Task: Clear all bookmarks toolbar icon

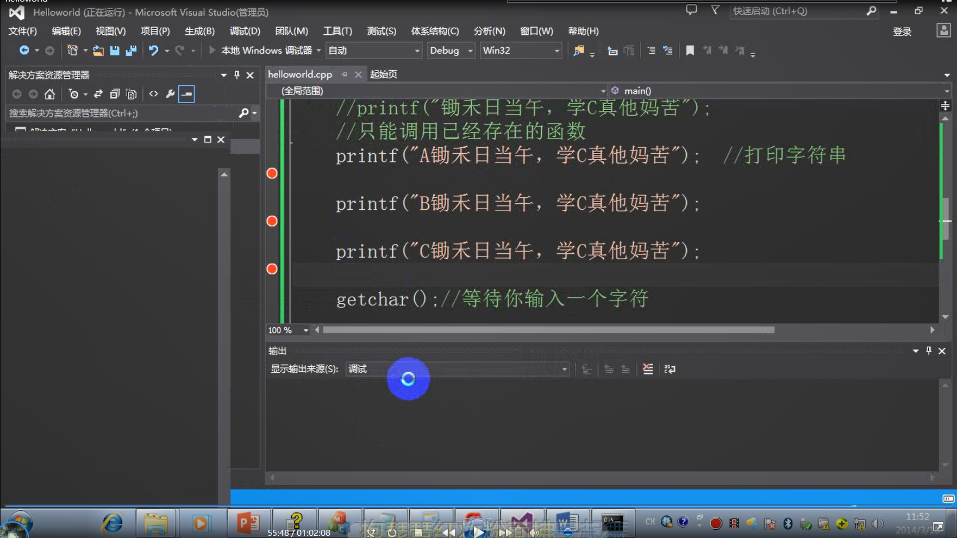Action: (740, 51)
